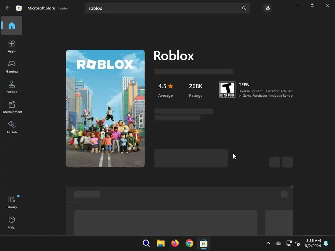Screen dimensions: 335x251
Task: Open the Arcade section
Action: tap(12, 87)
